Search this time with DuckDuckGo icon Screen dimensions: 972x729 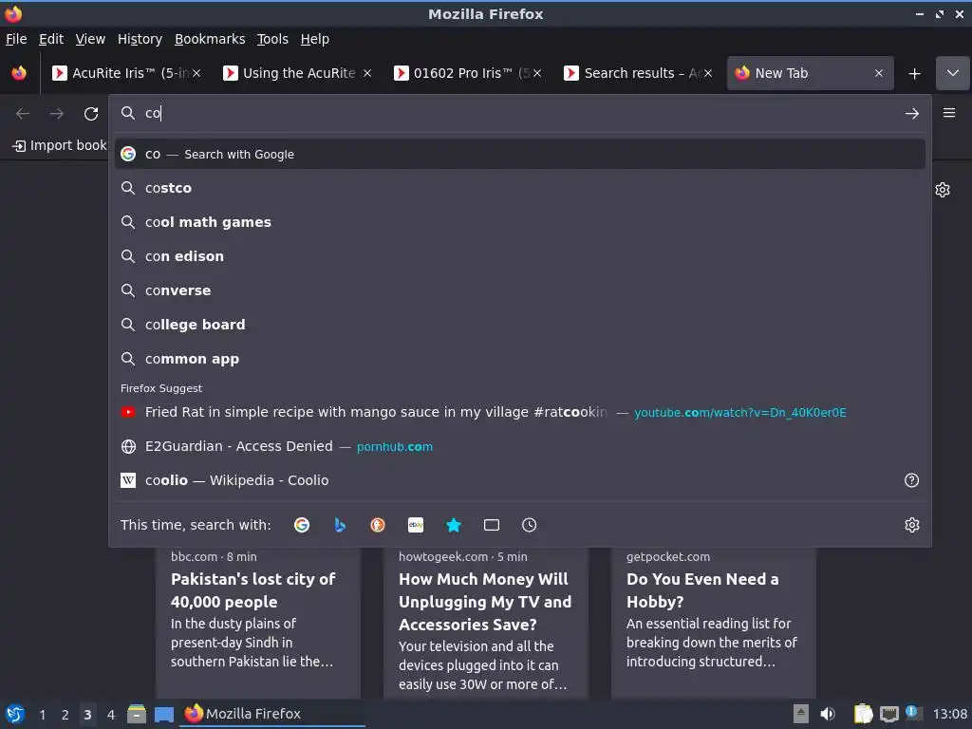pyautogui.click(x=378, y=525)
